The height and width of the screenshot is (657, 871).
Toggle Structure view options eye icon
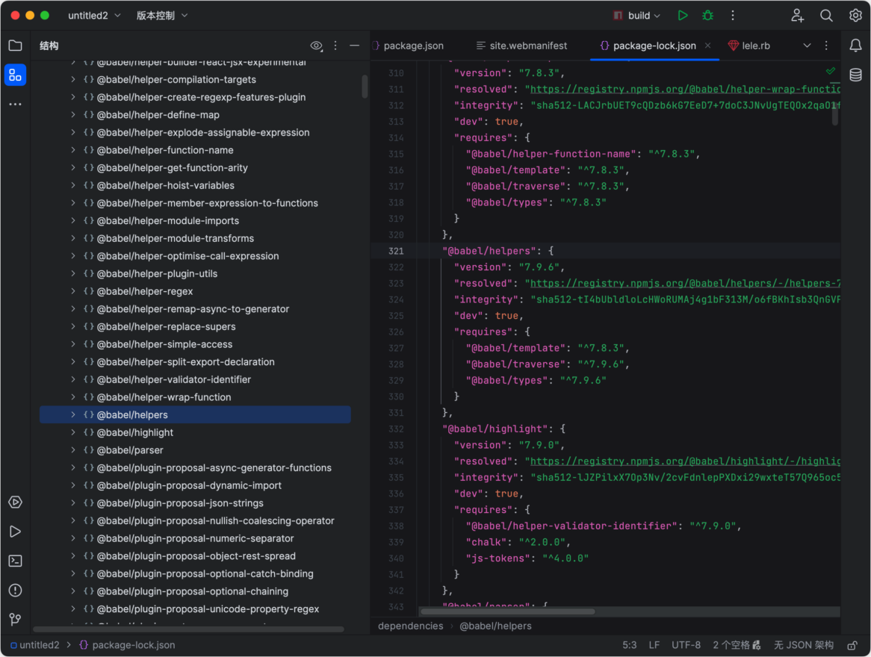click(316, 46)
